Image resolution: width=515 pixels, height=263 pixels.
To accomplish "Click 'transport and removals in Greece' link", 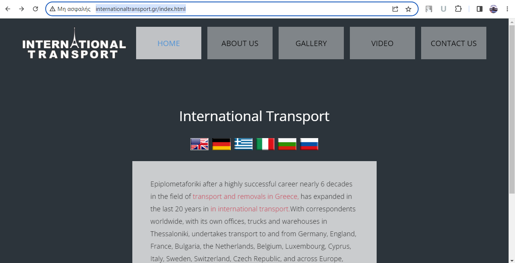I will click(x=245, y=197).
